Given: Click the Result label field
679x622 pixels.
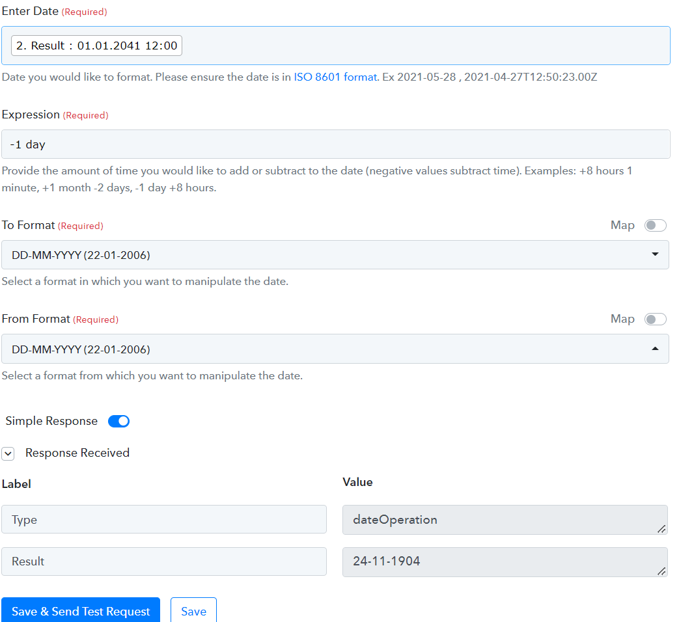Looking at the screenshot, I should pos(163,561).
